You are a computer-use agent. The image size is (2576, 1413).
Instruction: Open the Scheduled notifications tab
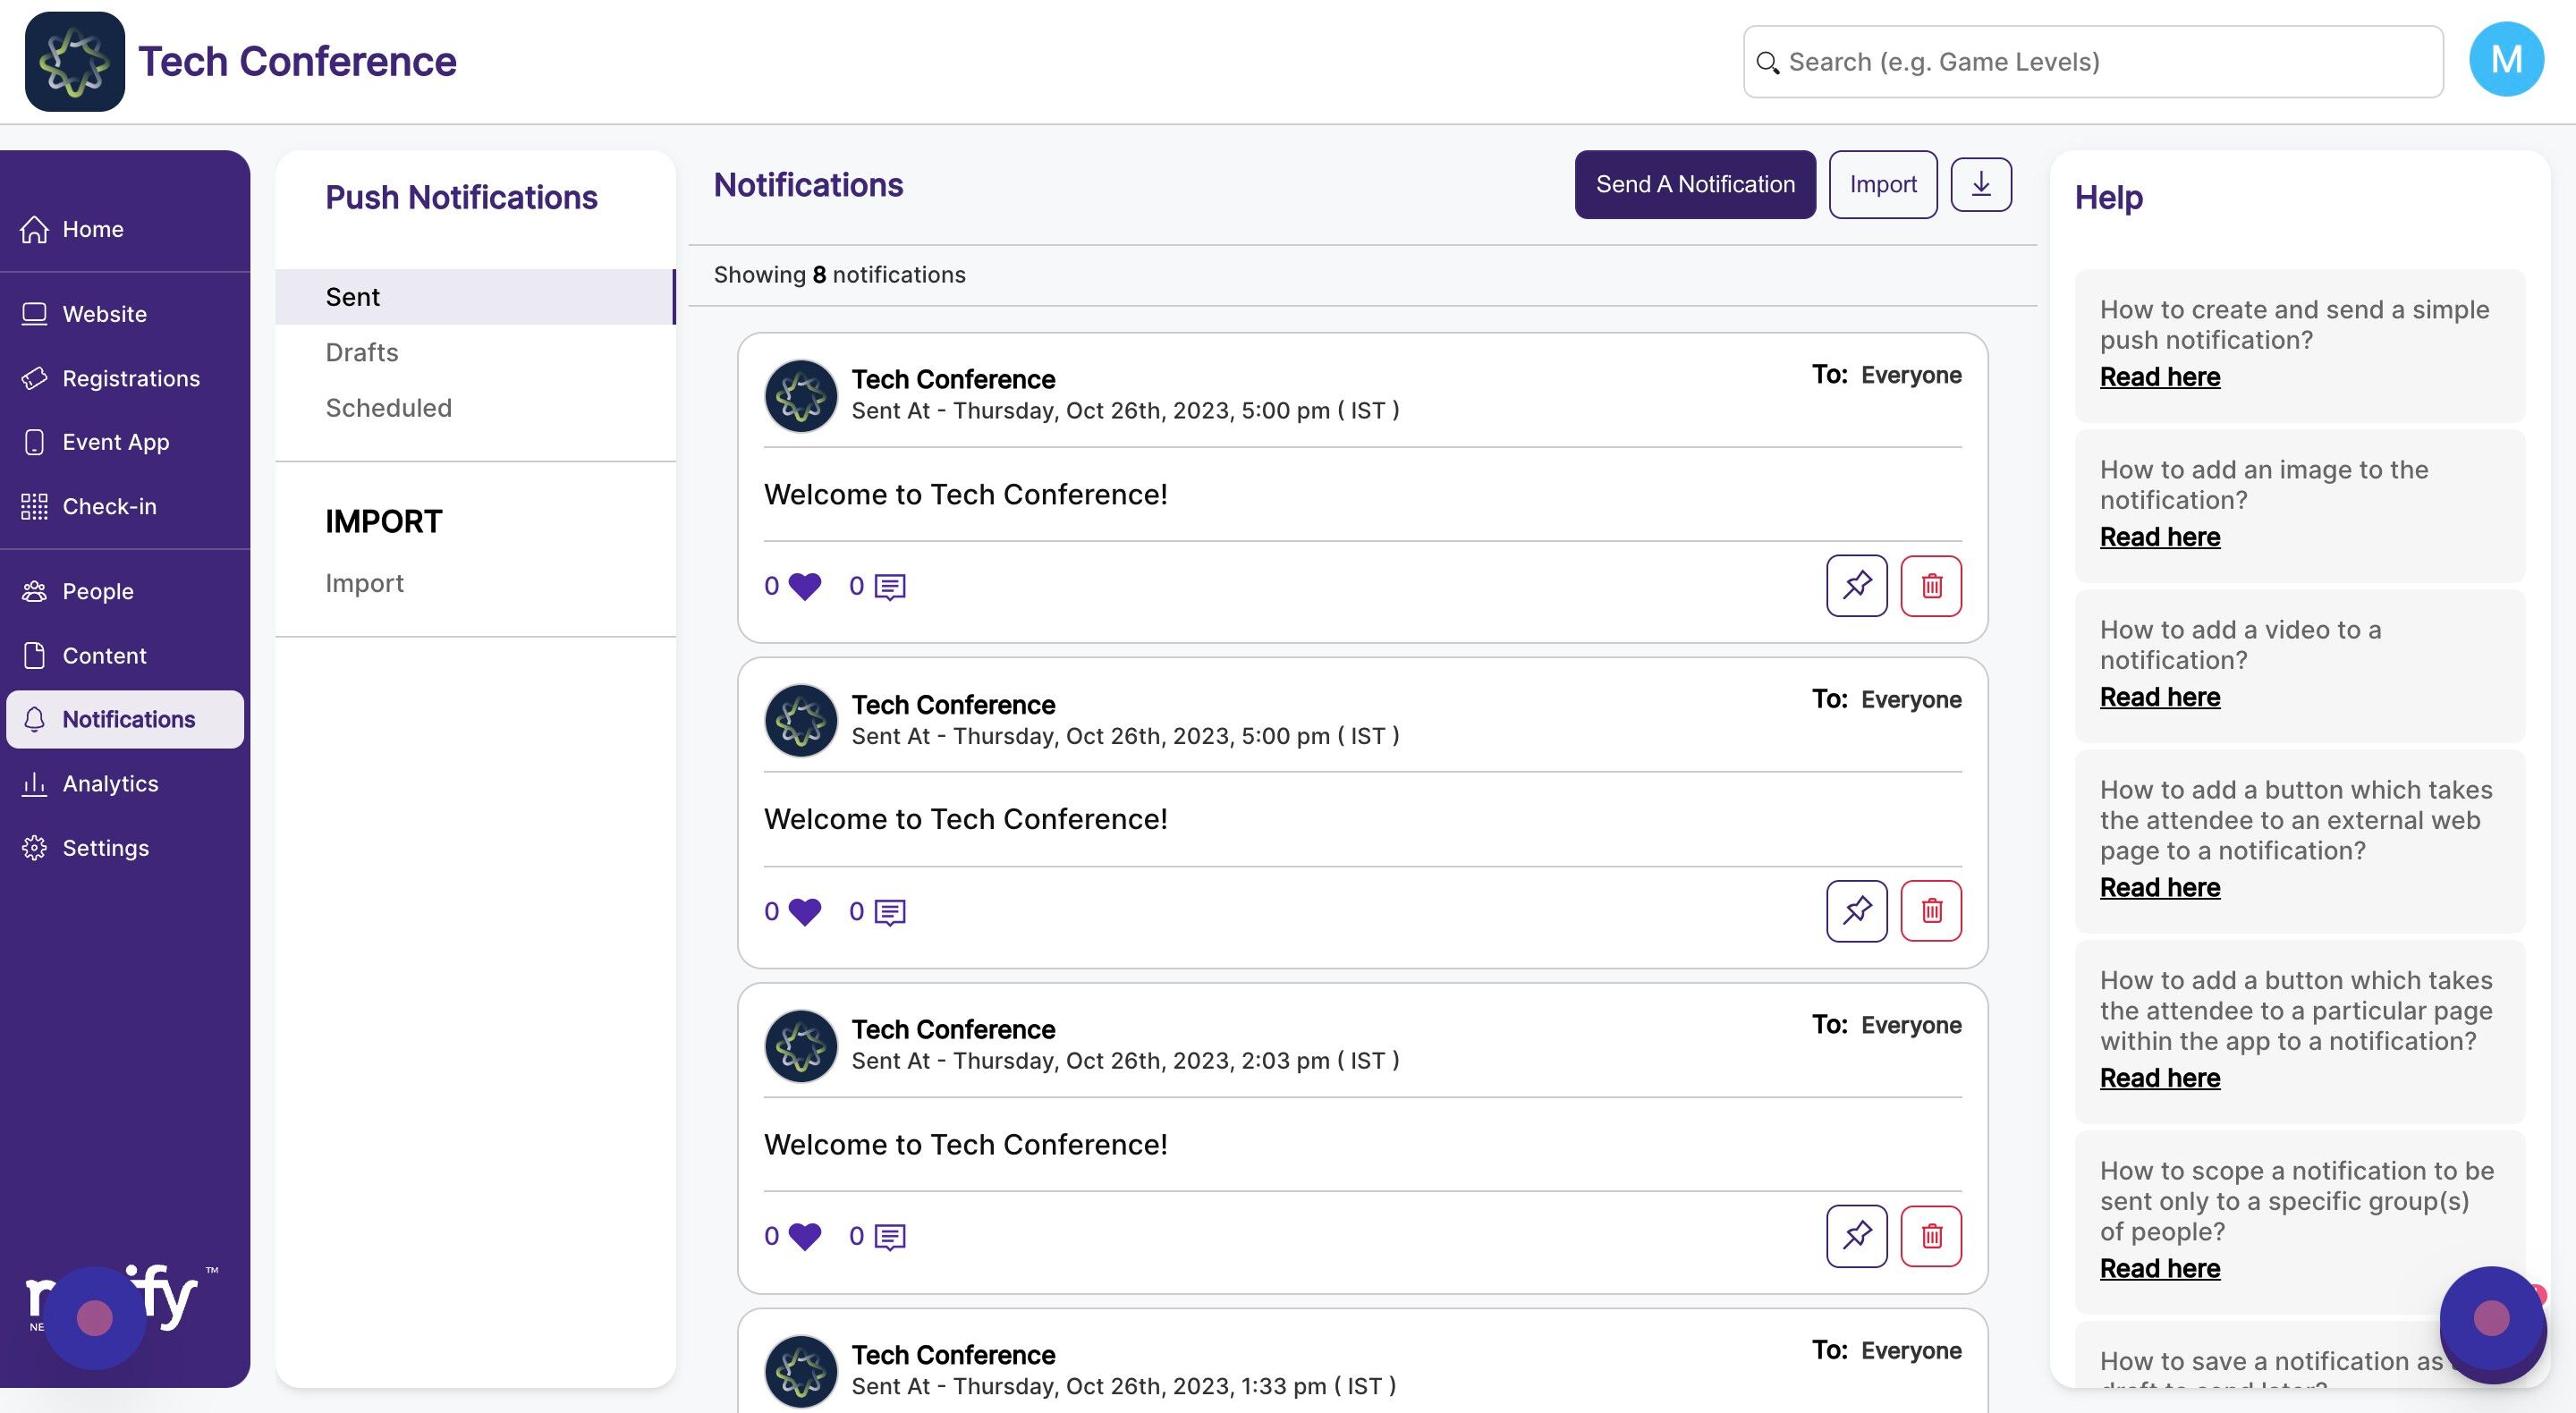[x=388, y=408]
